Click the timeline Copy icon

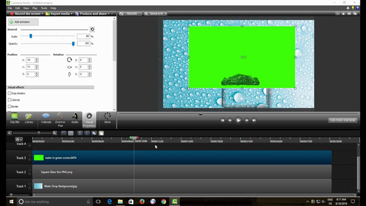coord(94,133)
